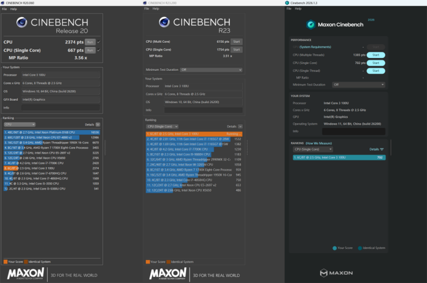The width and height of the screenshot is (427, 283).
Task: Expand the R20 ranking Details arrow button
Action: tap(98, 124)
